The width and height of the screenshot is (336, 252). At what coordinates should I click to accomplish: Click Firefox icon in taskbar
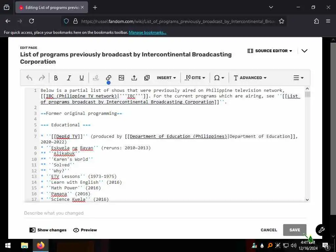[40, 245]
